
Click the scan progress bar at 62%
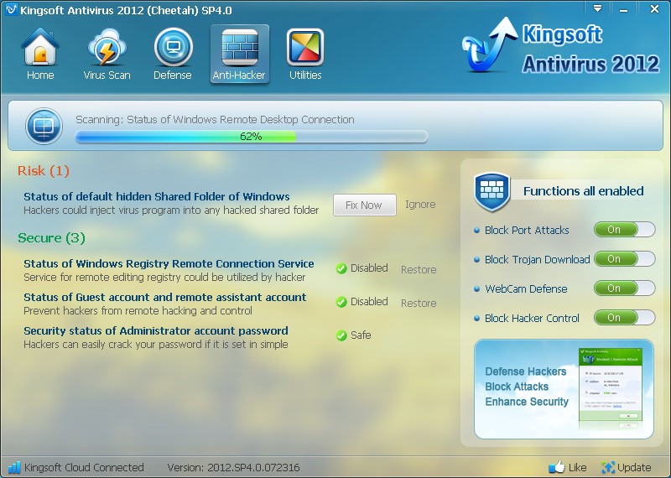point(252,137)
